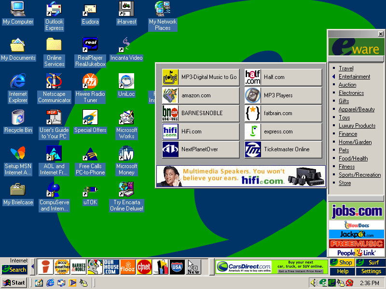Screen dimensions: 386x289
Task: Launch Internet Explorer from Quick Launch bar
Action: click(50, 283)
